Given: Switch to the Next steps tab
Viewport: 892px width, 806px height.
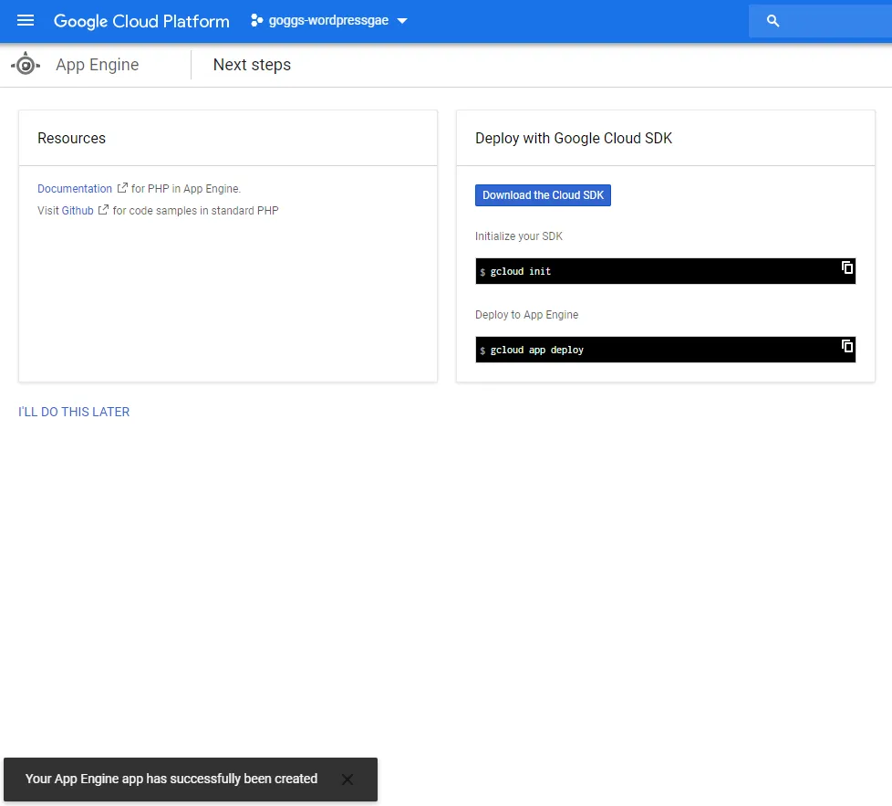Looking at the screenshot, I should [252, 64].
